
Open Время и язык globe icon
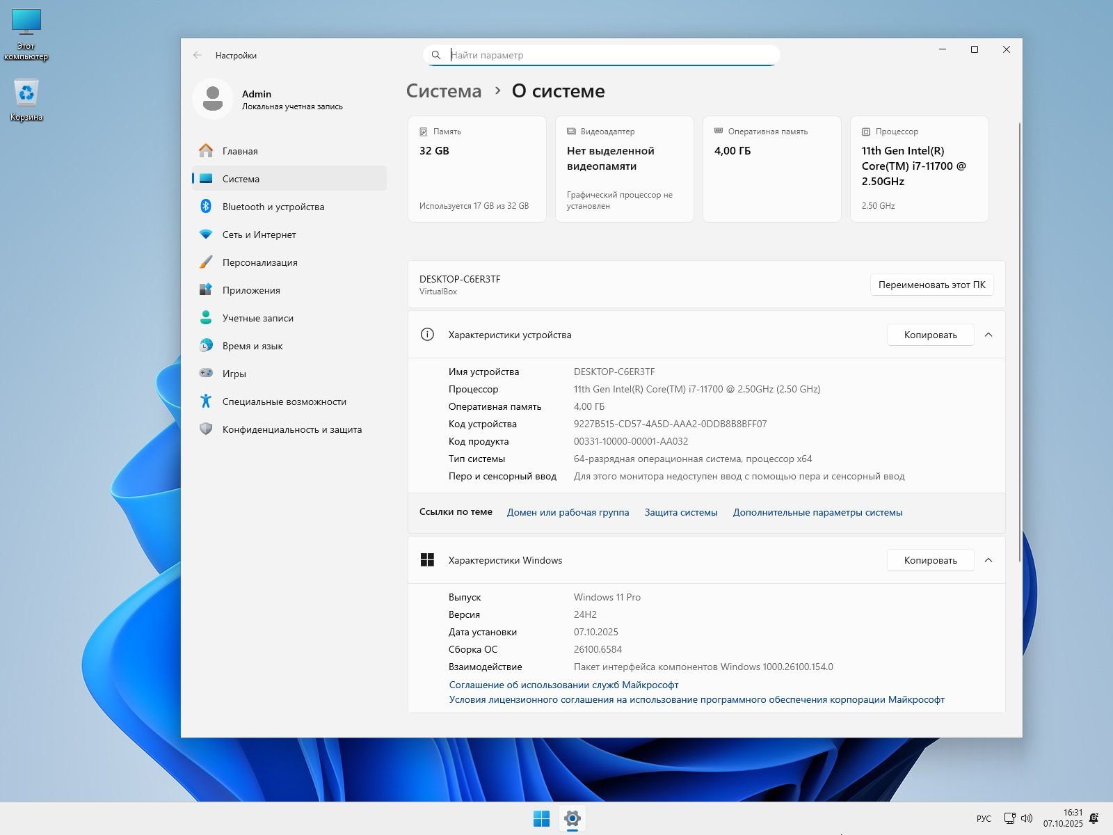[x=206, y=346]
